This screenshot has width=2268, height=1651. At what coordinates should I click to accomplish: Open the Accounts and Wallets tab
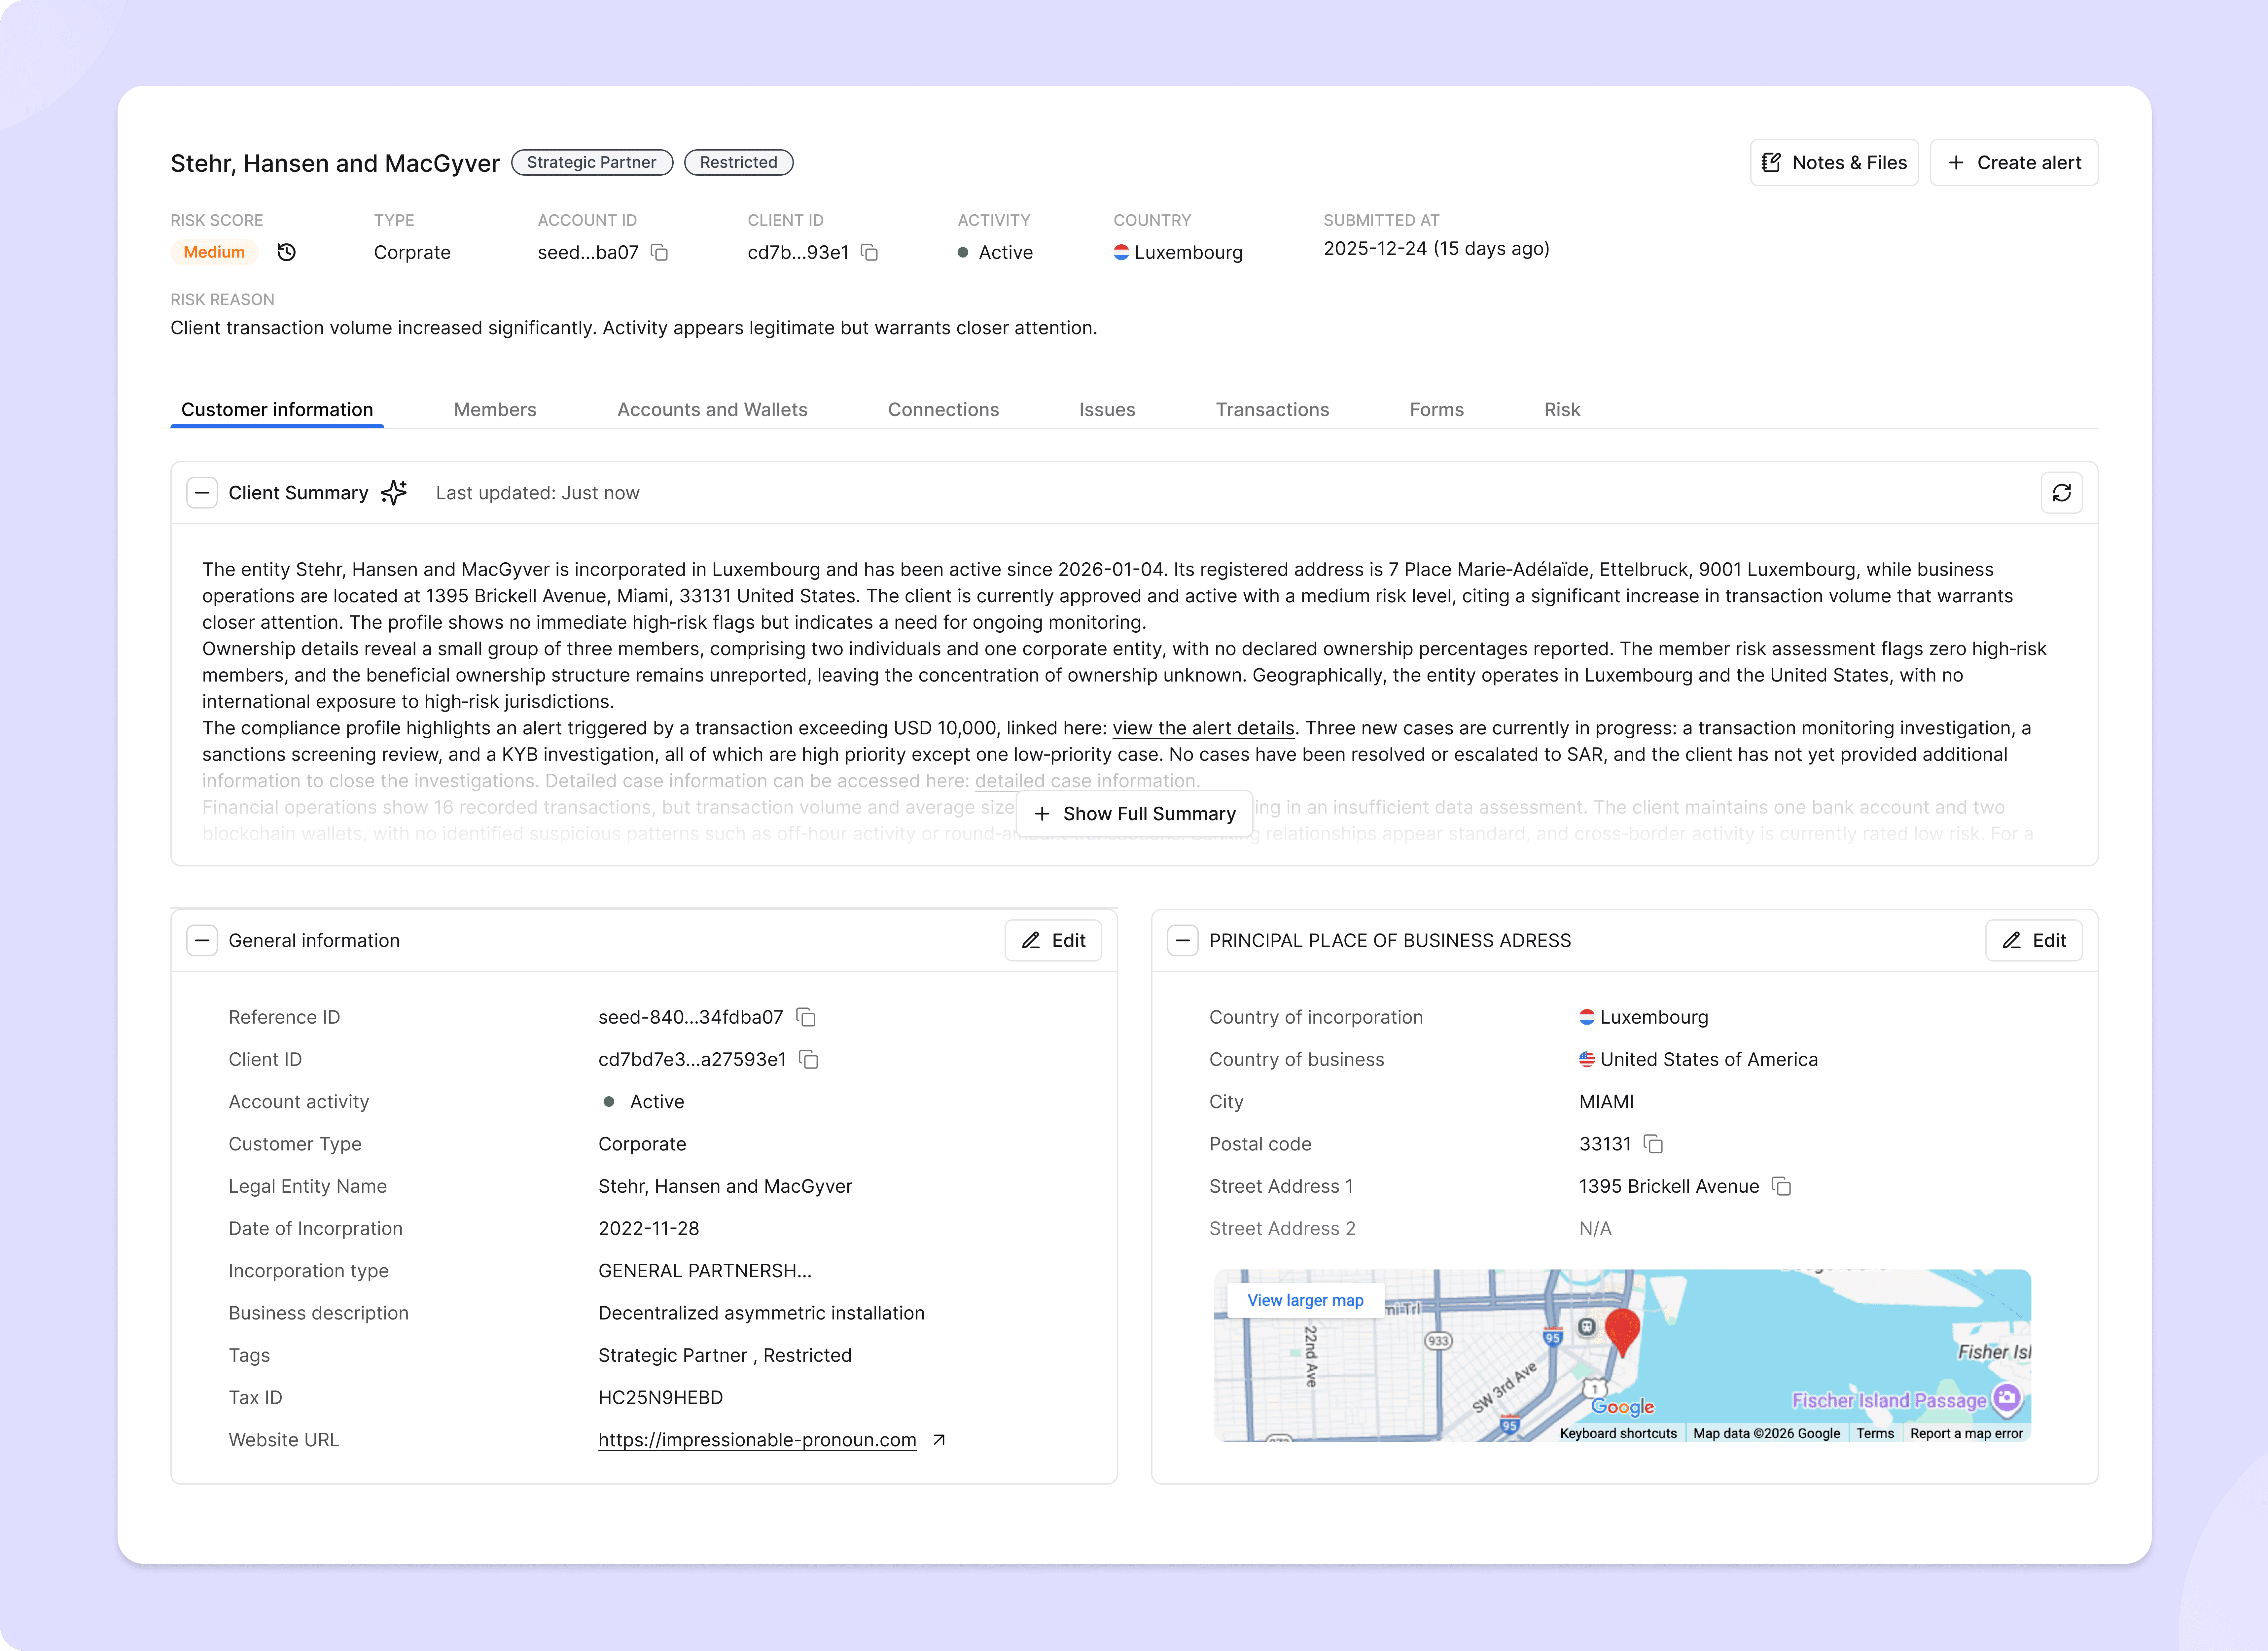[x=712, y=410]
